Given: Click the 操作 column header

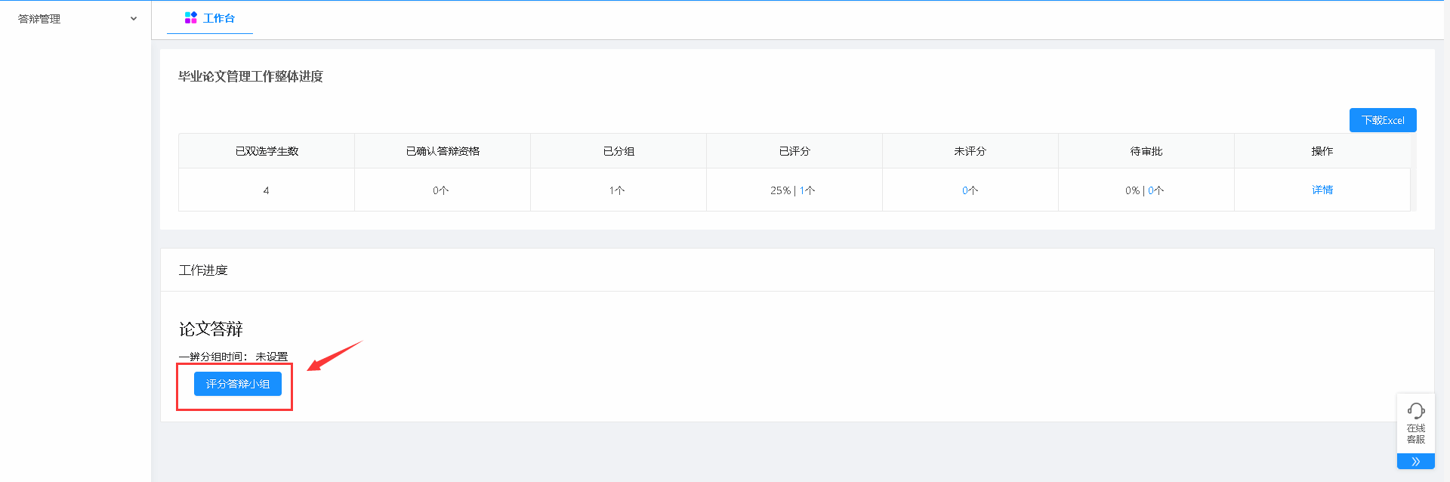Looking at the screenshot, I should pos(1322,151).
